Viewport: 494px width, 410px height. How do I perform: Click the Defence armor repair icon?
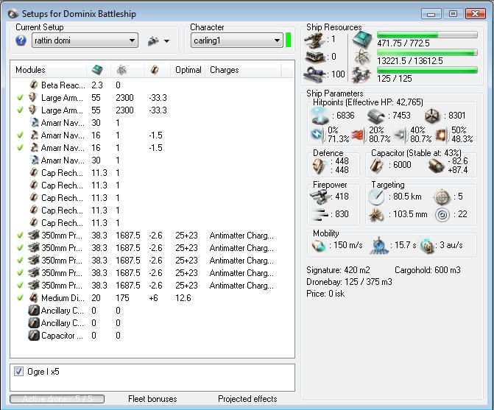pos(319,166)
